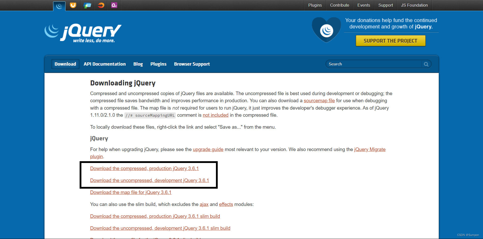
Task: Open Plugins in the top bar
Action: [x=315, y=5]
